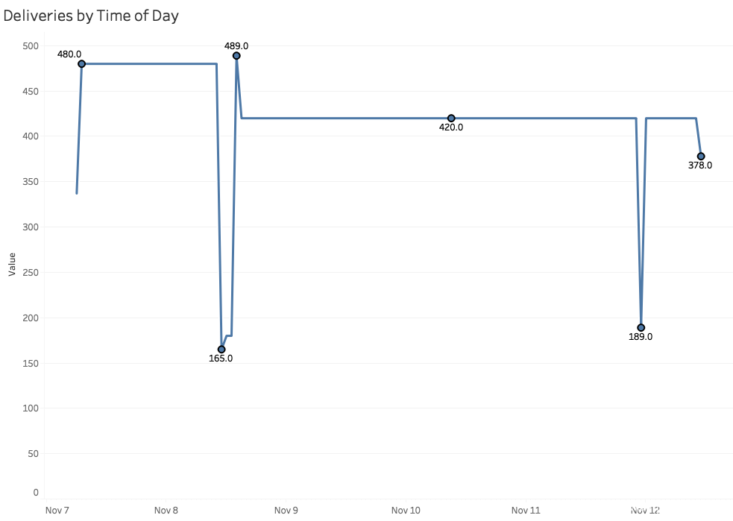Click the 165.0 minimum data point
This screenshot has height=521, width=733.
click(x=221, y=349)
